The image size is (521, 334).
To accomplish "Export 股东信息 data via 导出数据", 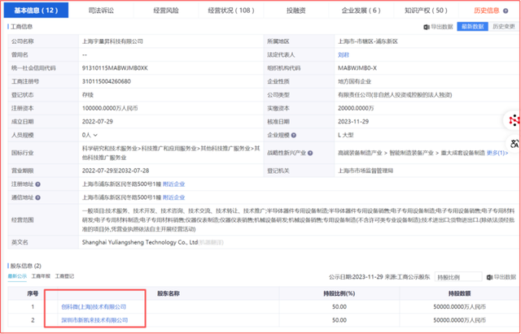I will tap(501, 277).
